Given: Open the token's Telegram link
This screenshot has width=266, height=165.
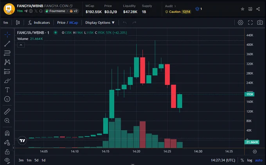Looking at the screenshot, I should (x=26, y=11).
